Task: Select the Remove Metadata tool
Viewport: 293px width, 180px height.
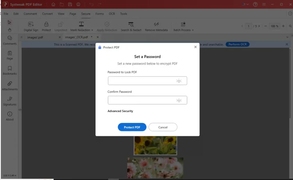Action: 156,26
